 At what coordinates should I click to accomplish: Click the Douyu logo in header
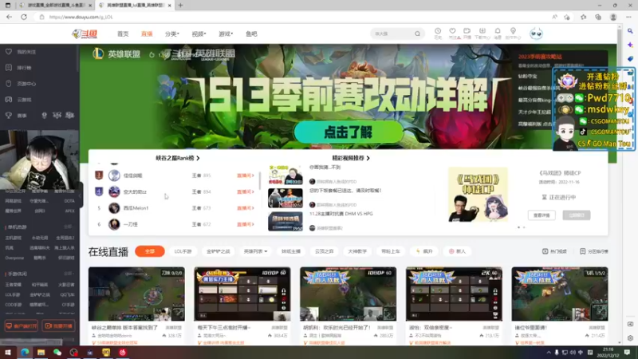(85, 34)
